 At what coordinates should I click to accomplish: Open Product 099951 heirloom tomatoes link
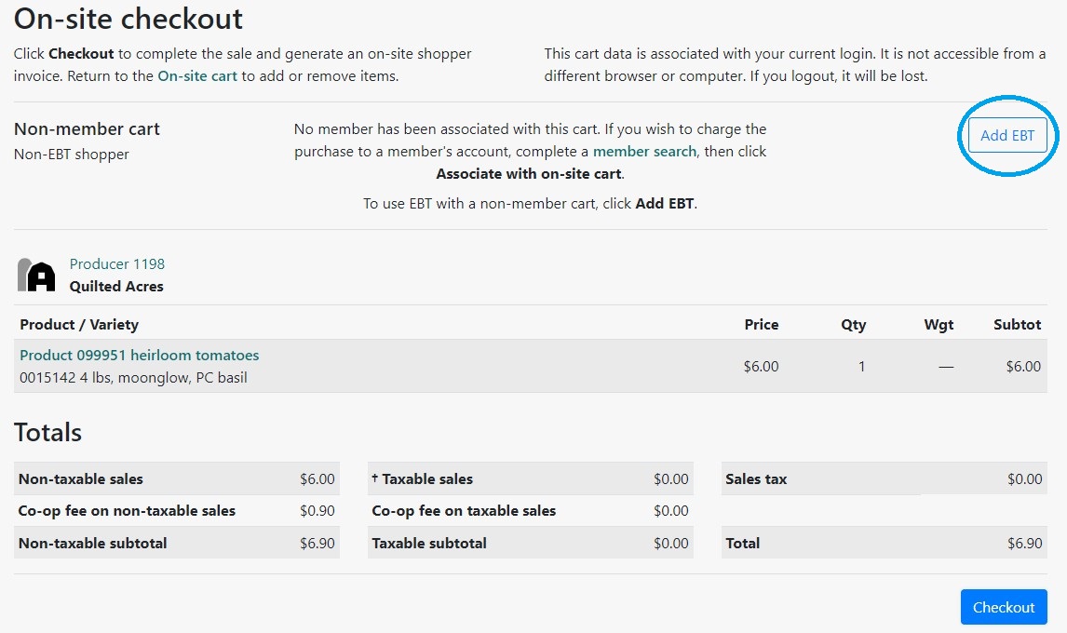[140, 356]
